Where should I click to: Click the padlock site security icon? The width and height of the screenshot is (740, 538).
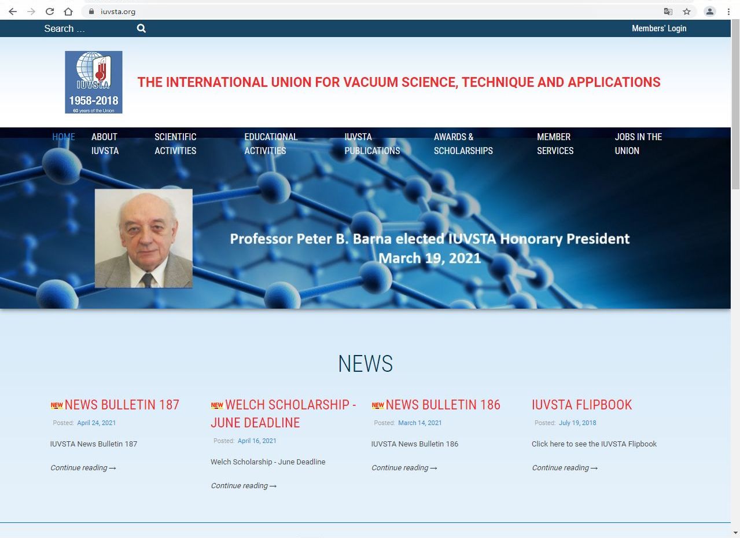[91, 12]
